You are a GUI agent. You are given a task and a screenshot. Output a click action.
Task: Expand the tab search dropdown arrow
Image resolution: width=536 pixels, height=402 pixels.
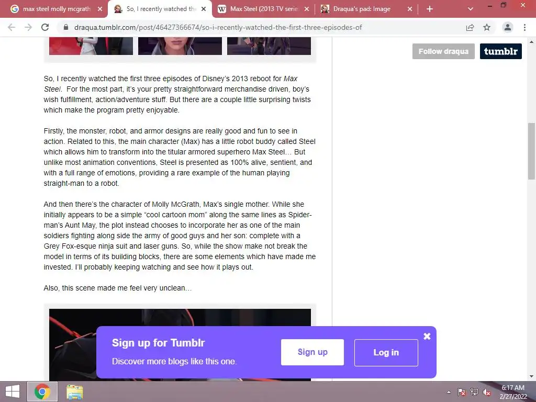tap(471, 9)
